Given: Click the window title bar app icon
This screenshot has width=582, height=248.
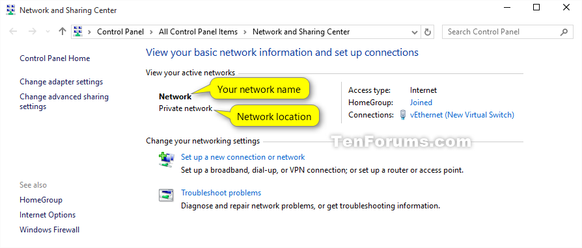Looking at the screenshot, I should point(11,10).
